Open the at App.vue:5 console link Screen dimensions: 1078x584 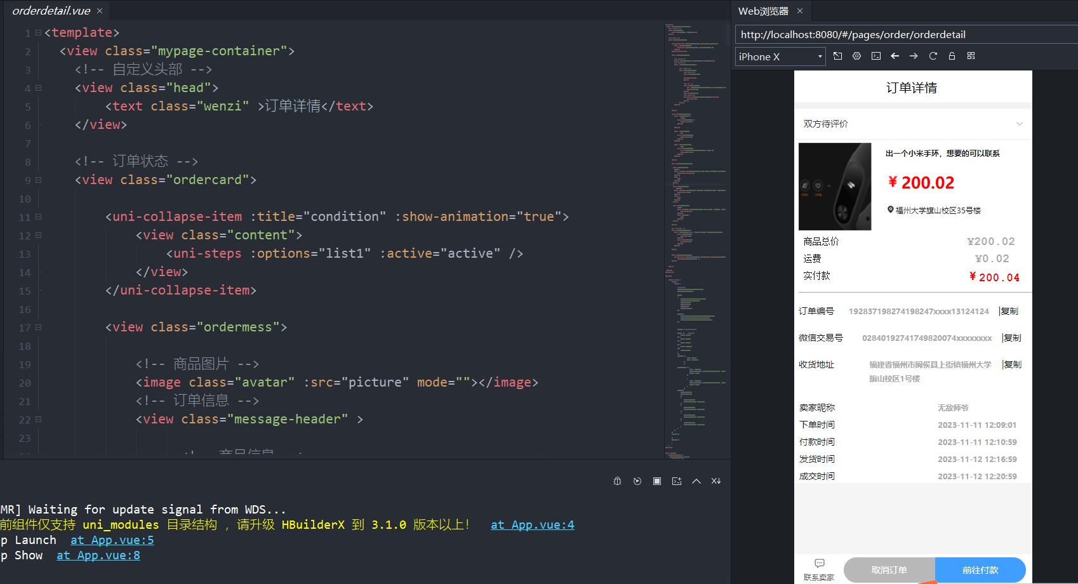[112, 540]
